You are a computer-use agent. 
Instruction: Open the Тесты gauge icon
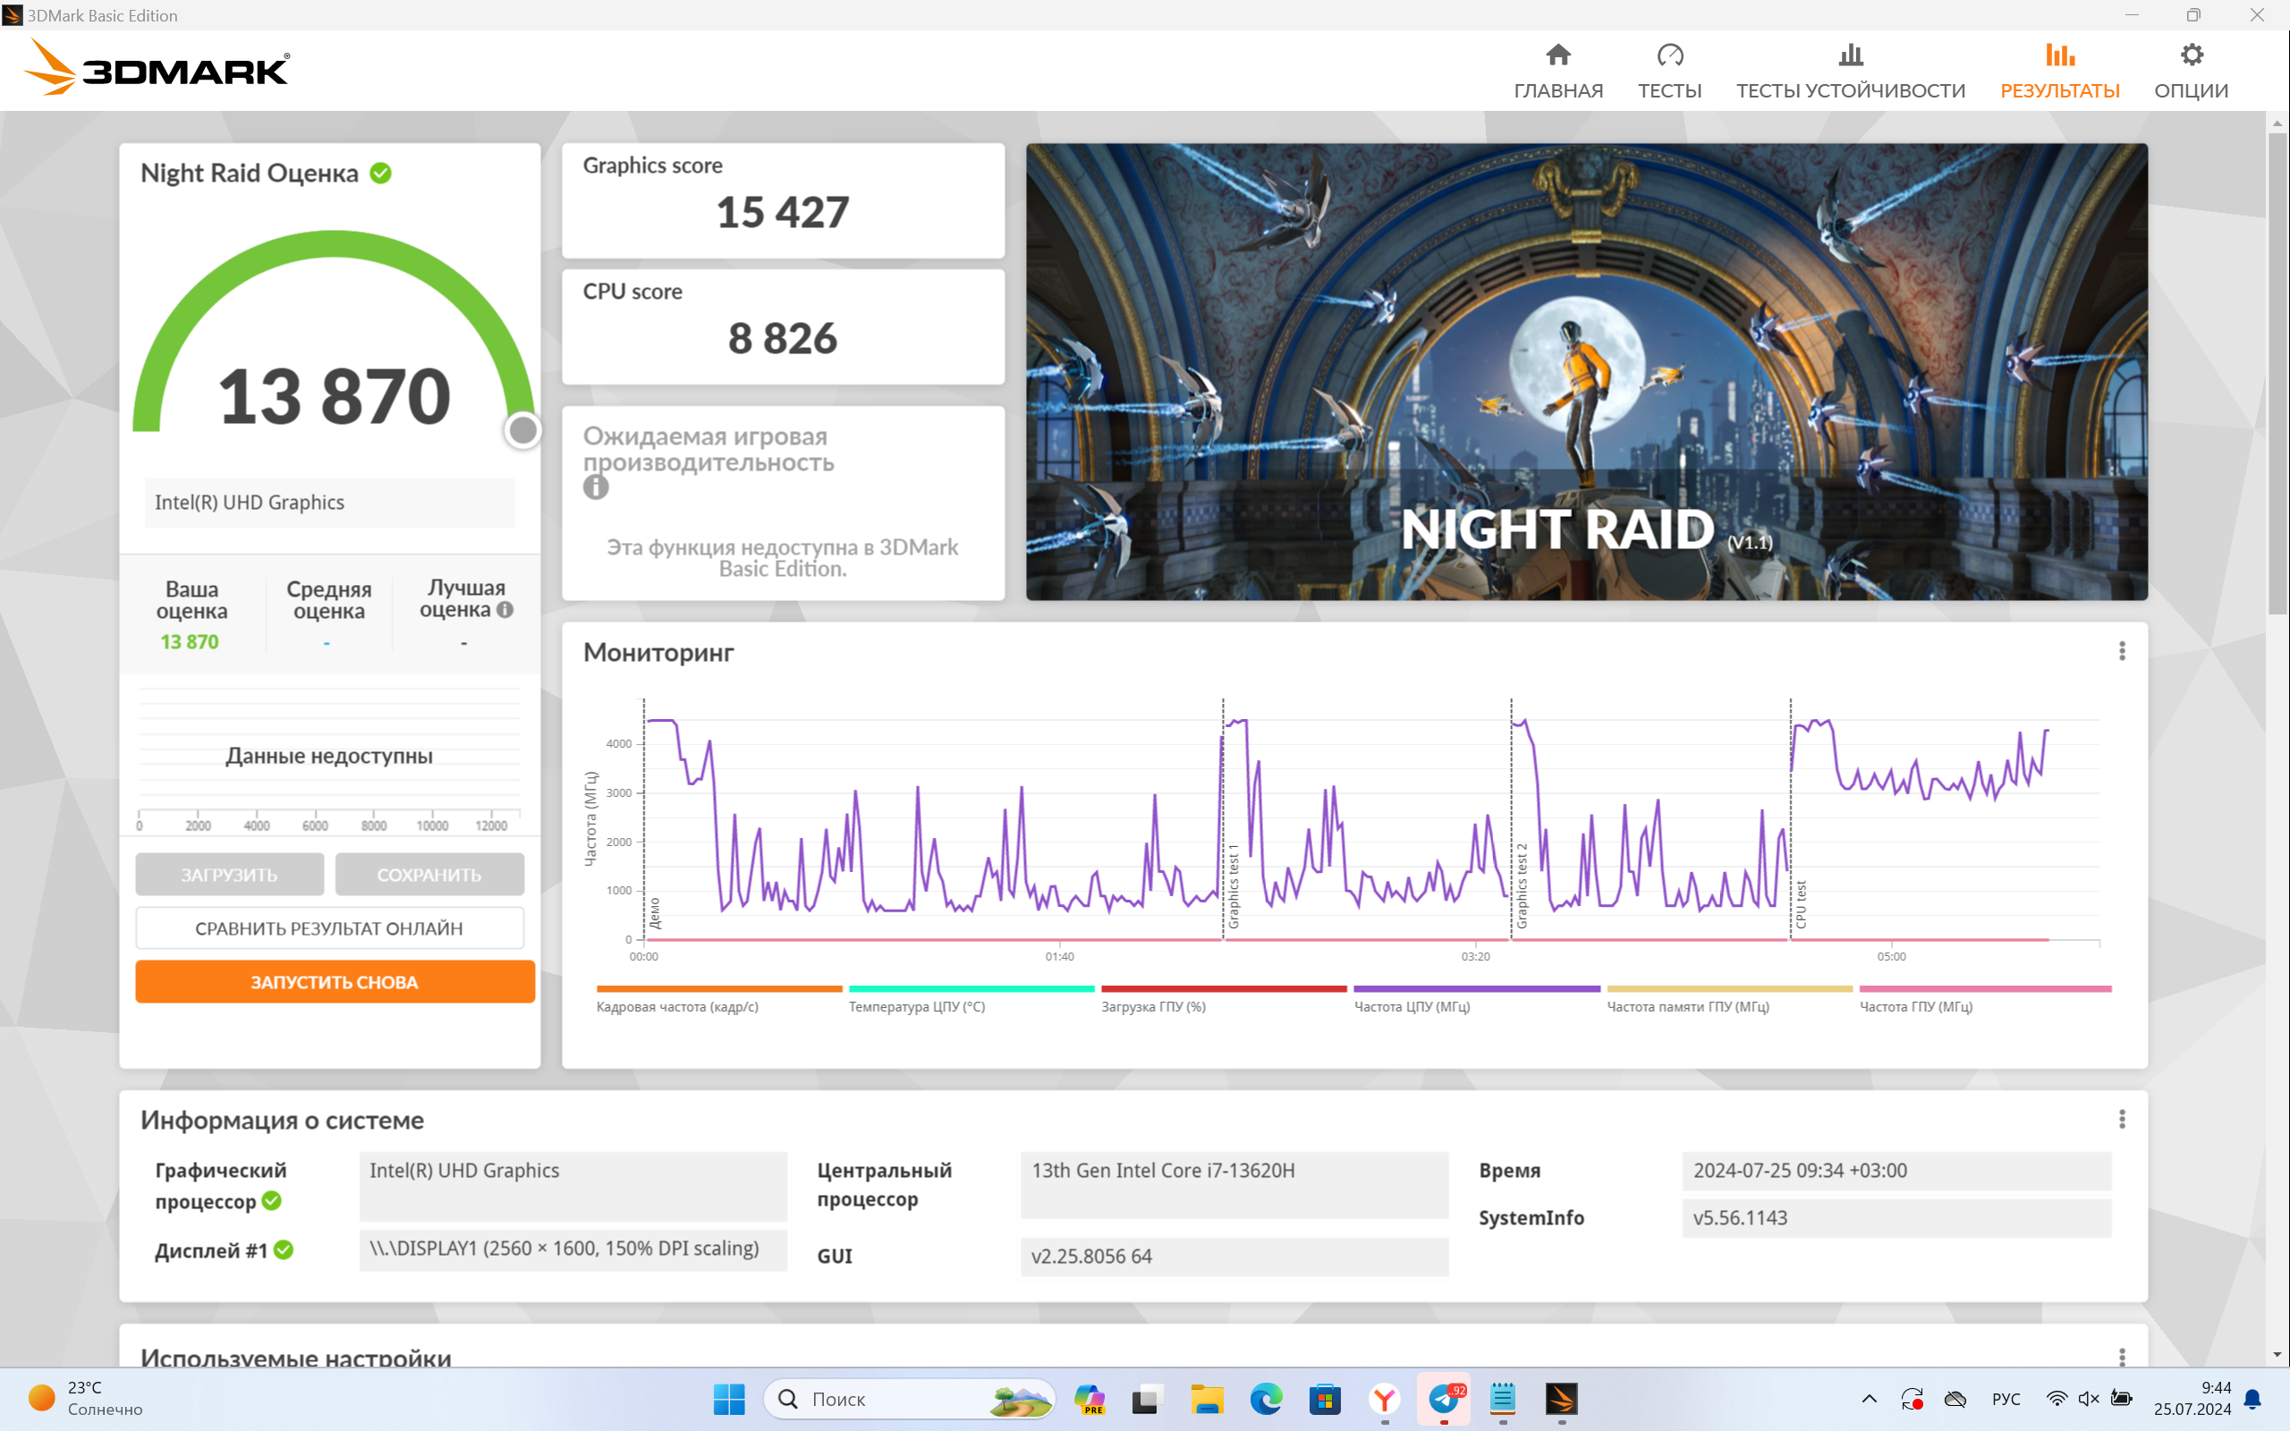tap(1669, 55)
